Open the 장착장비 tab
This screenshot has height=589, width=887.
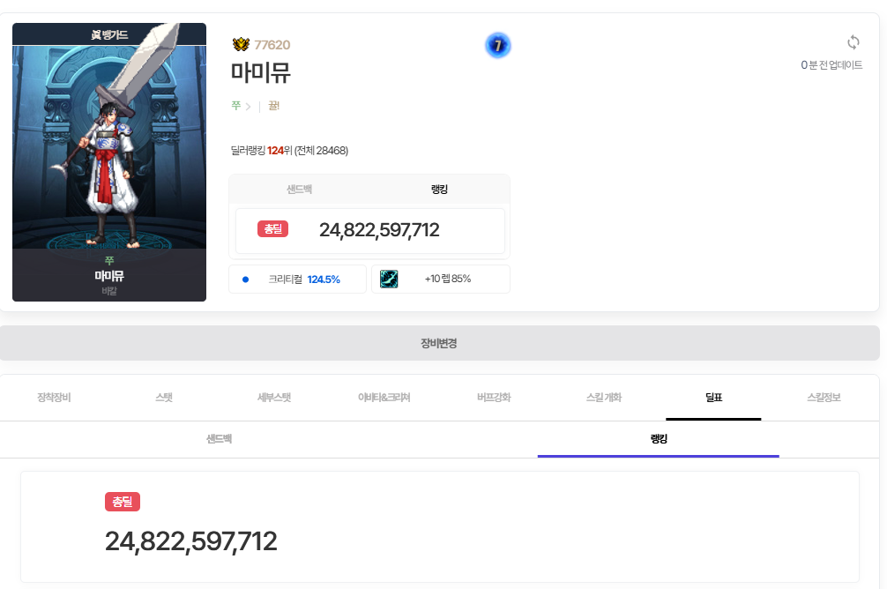point(54,398)
